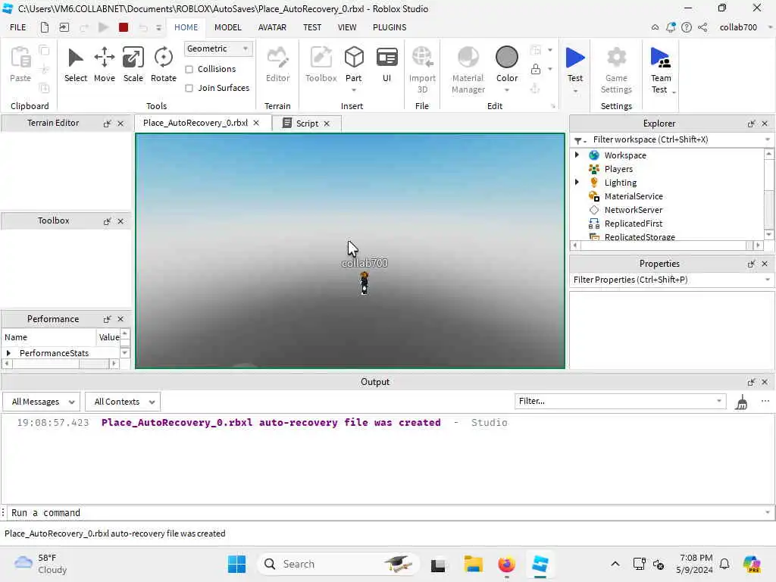The width and height of the screenshot is (776, 582).
Task: Select the Select tool
Action: [x=75, y=64]
